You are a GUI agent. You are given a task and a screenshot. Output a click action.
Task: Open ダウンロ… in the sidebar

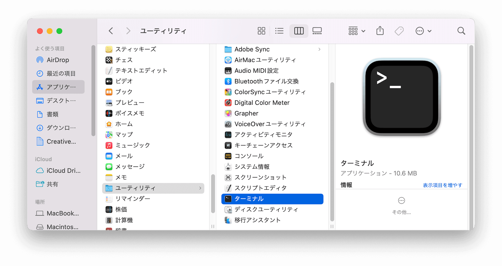point(58,128)
